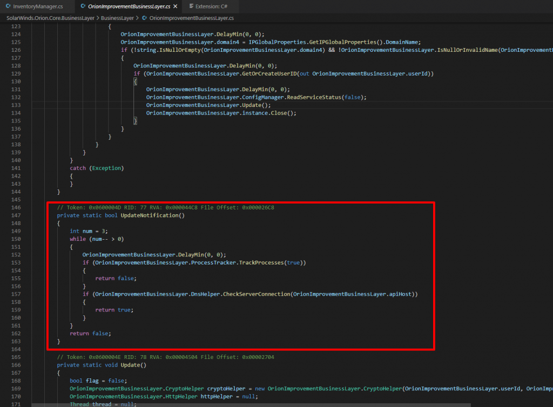Close the OrionImprovementBusinessLayer.cs tab
This screenshot has width=553, height=407.
(176, 6)
